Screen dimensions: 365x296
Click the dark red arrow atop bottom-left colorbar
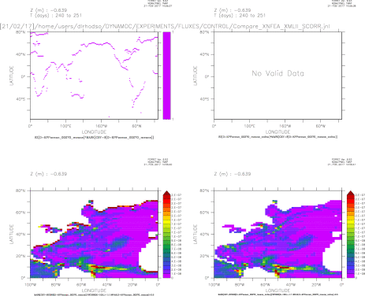pyautogui.click(x=166, y=193)
